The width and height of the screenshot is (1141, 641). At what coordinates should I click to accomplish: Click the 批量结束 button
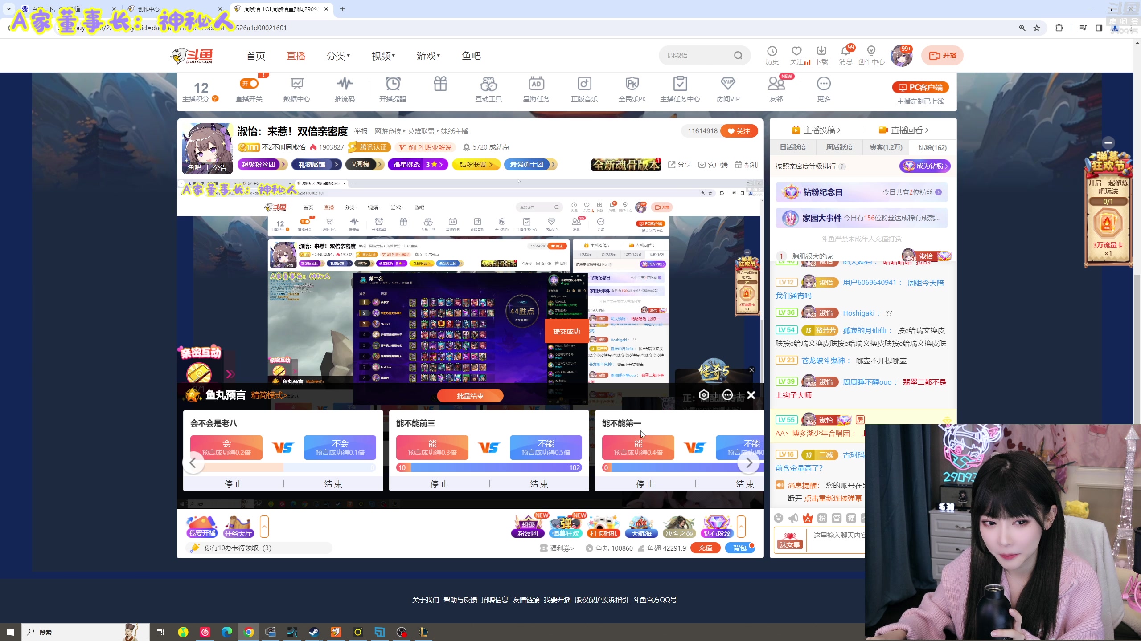point(470,396)
